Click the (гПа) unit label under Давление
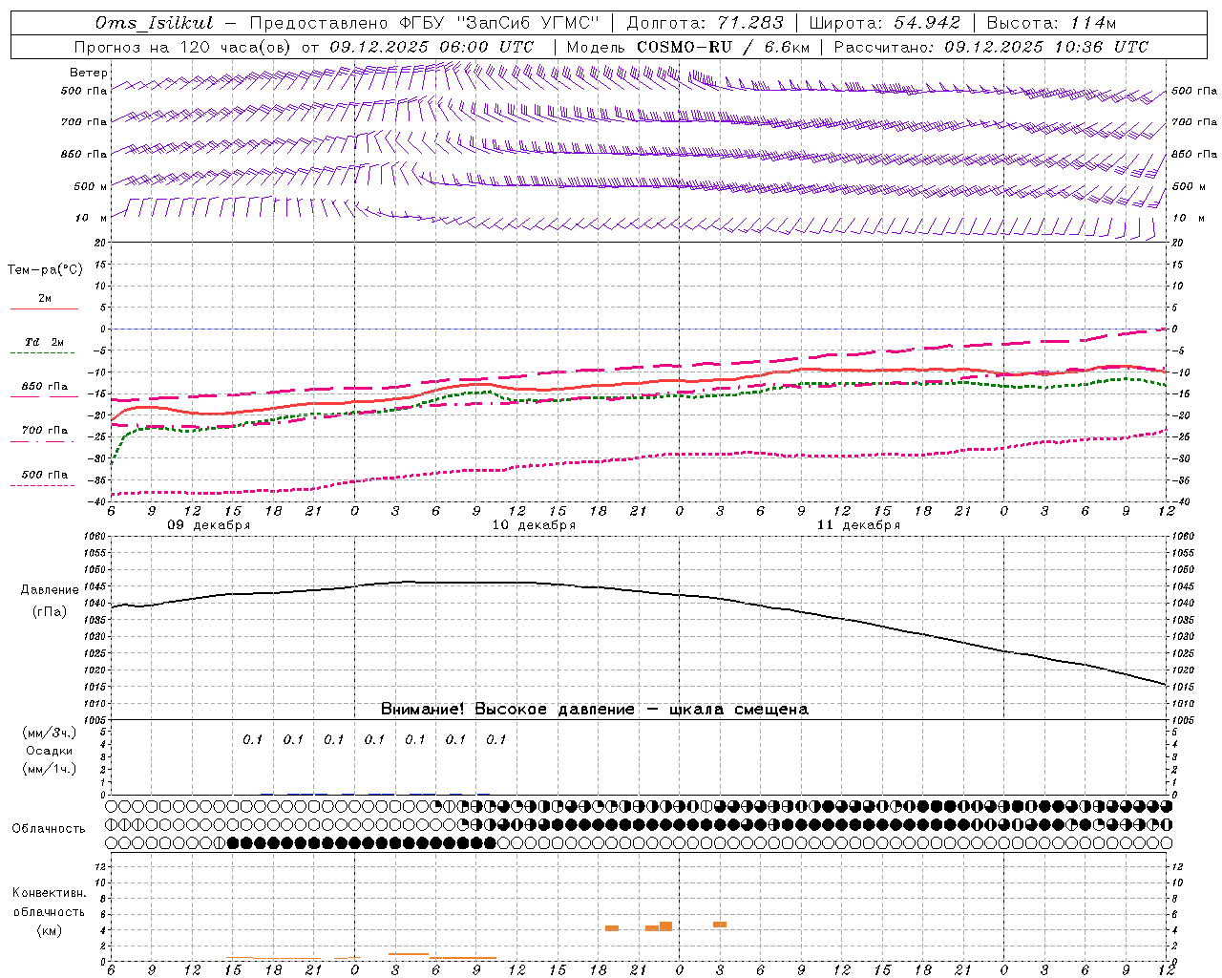 point(49,611)
